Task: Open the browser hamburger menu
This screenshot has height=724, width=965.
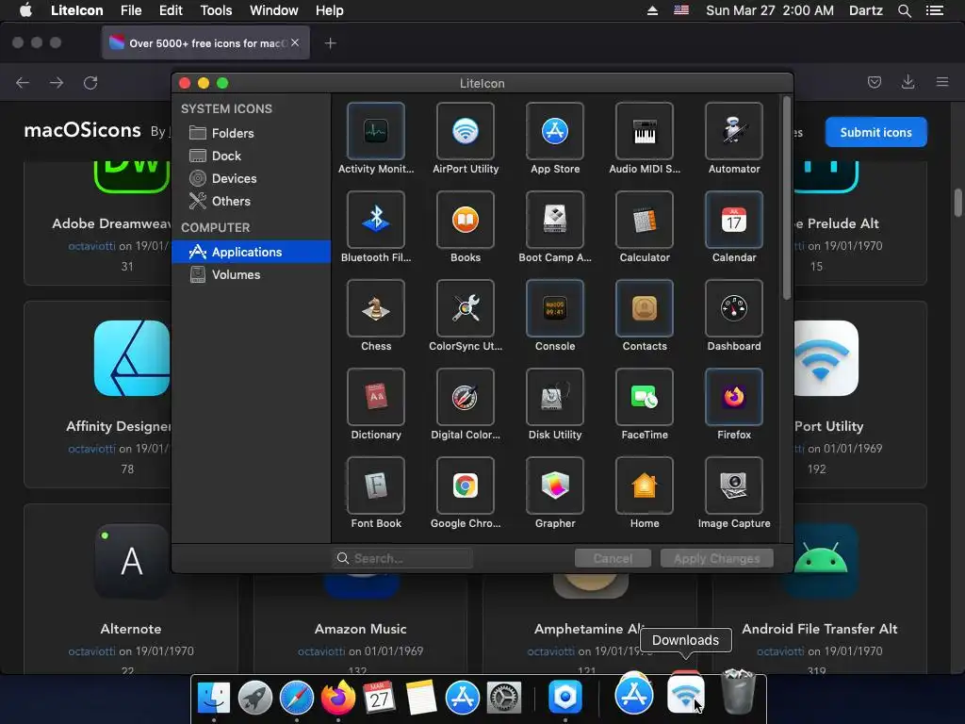Action: 942,82
